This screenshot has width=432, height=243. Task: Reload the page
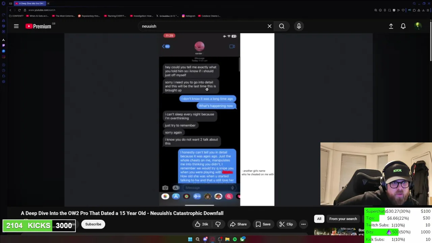pyautogui.click(x=19, y=10)
